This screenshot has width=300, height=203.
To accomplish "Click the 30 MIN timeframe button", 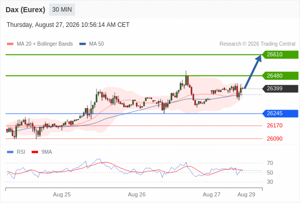I will (x=62, y=10).
